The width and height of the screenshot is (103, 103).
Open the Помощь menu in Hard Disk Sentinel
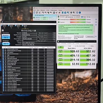[x=60, y=10]
